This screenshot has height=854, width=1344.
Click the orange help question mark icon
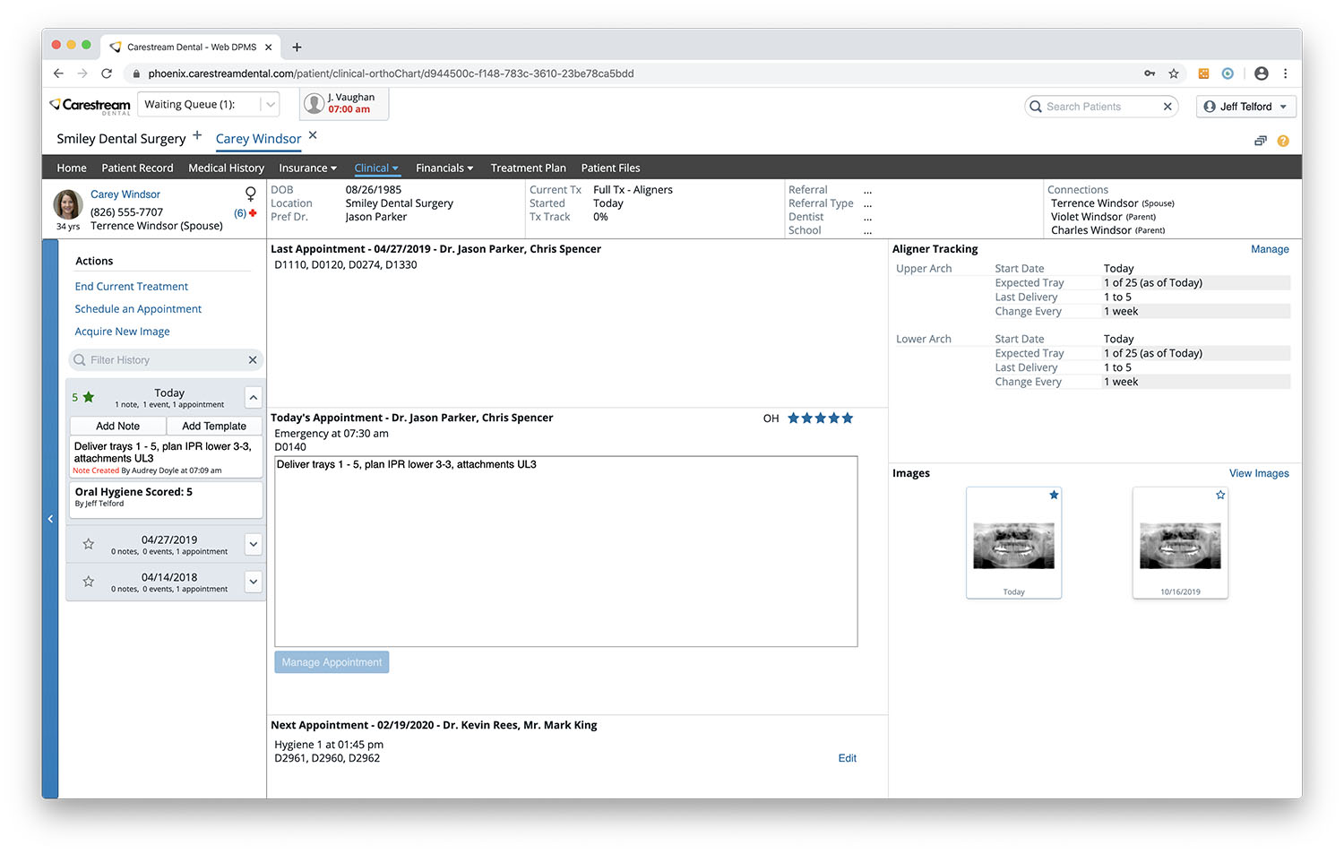(x=1283, y=141)
